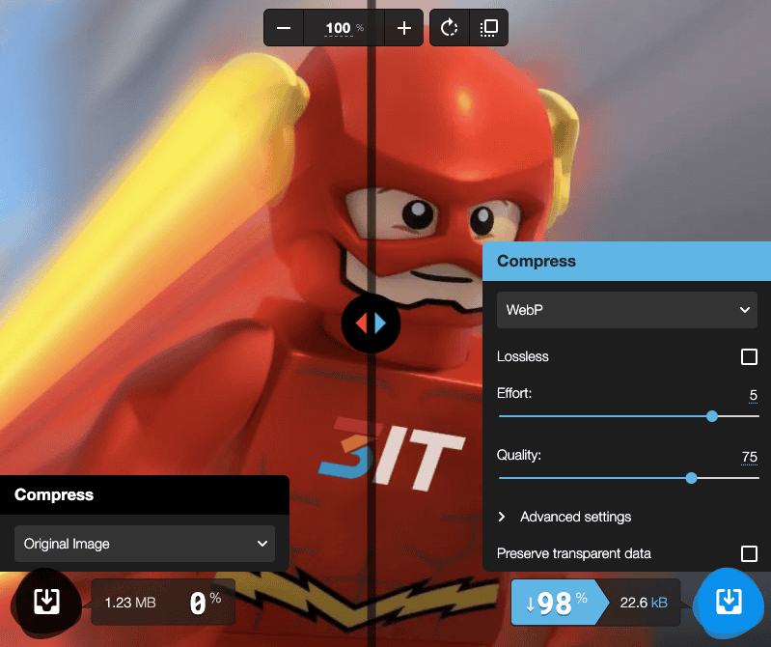Download the compressed WebP image (blue button)

[x=729, y=602]
